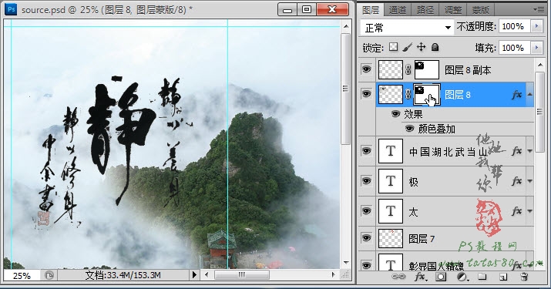Add a layer mask with the mask button

click(x=441, y=277)
